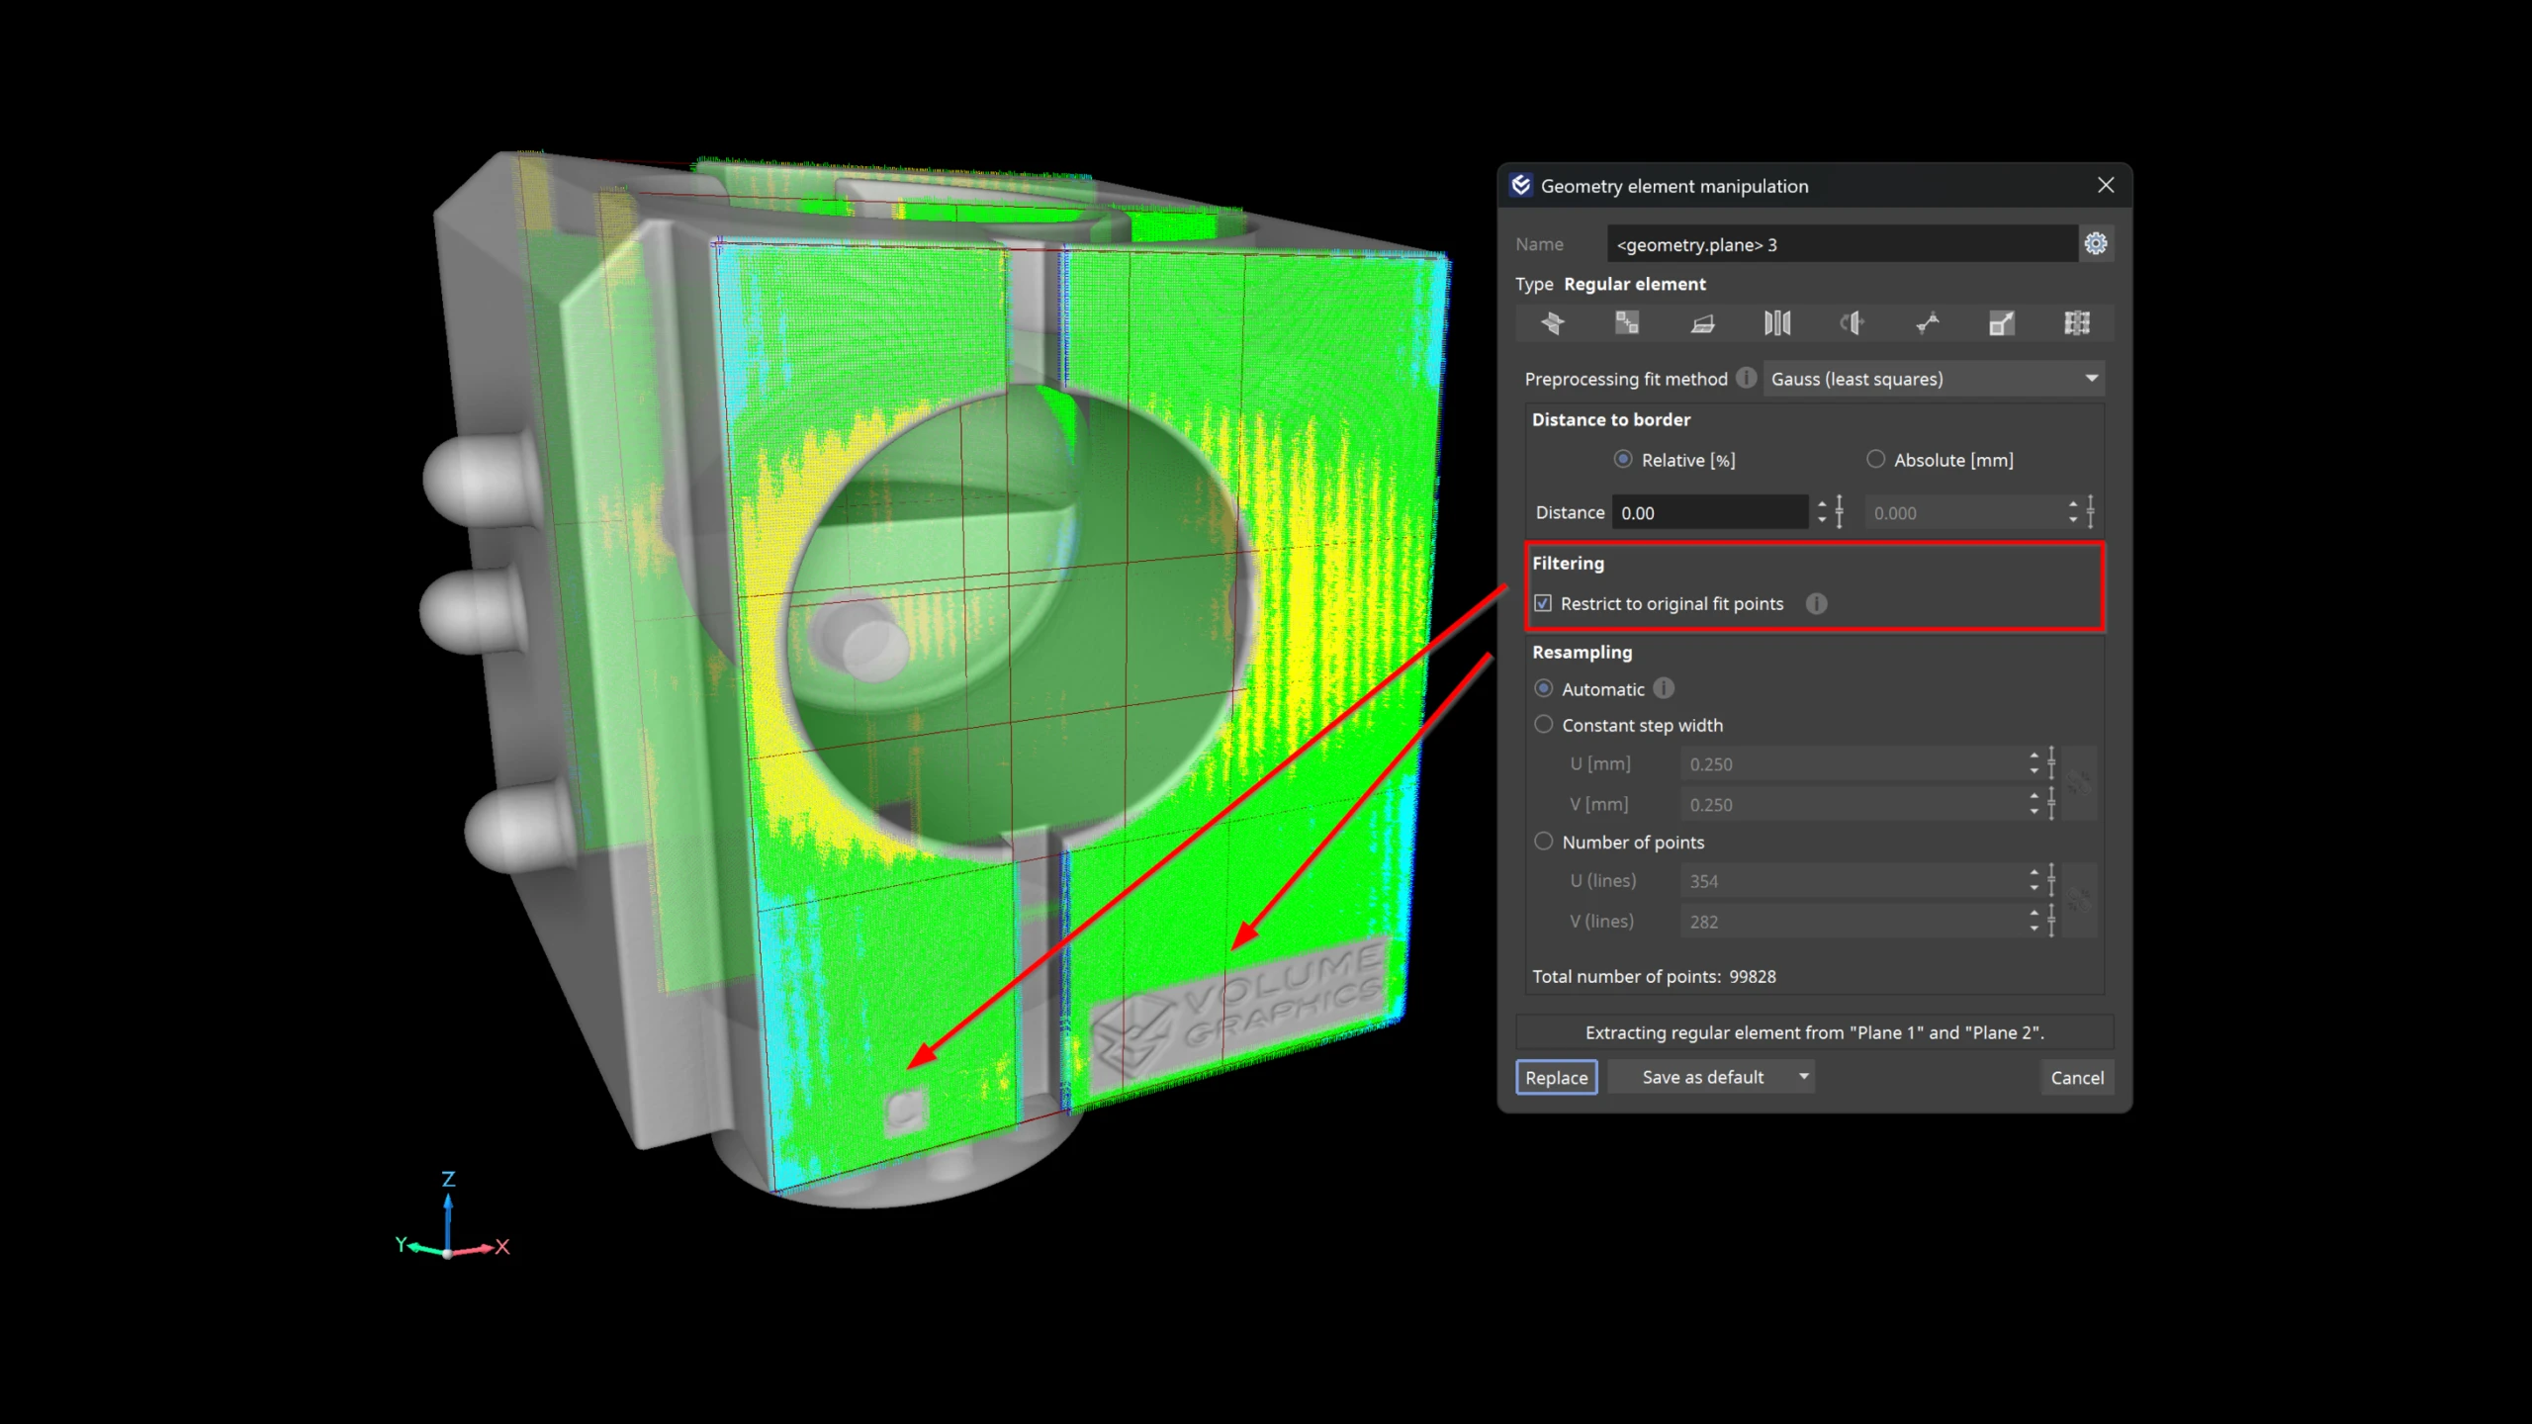The height and width of the screenshot is (1424, 2532).
Task: Uncheck Restrict to original fit points
Action: point(1543,603)
